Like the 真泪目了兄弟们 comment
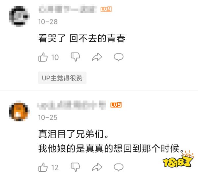Viewport: 198px width, 173px height. coord(43,167)
